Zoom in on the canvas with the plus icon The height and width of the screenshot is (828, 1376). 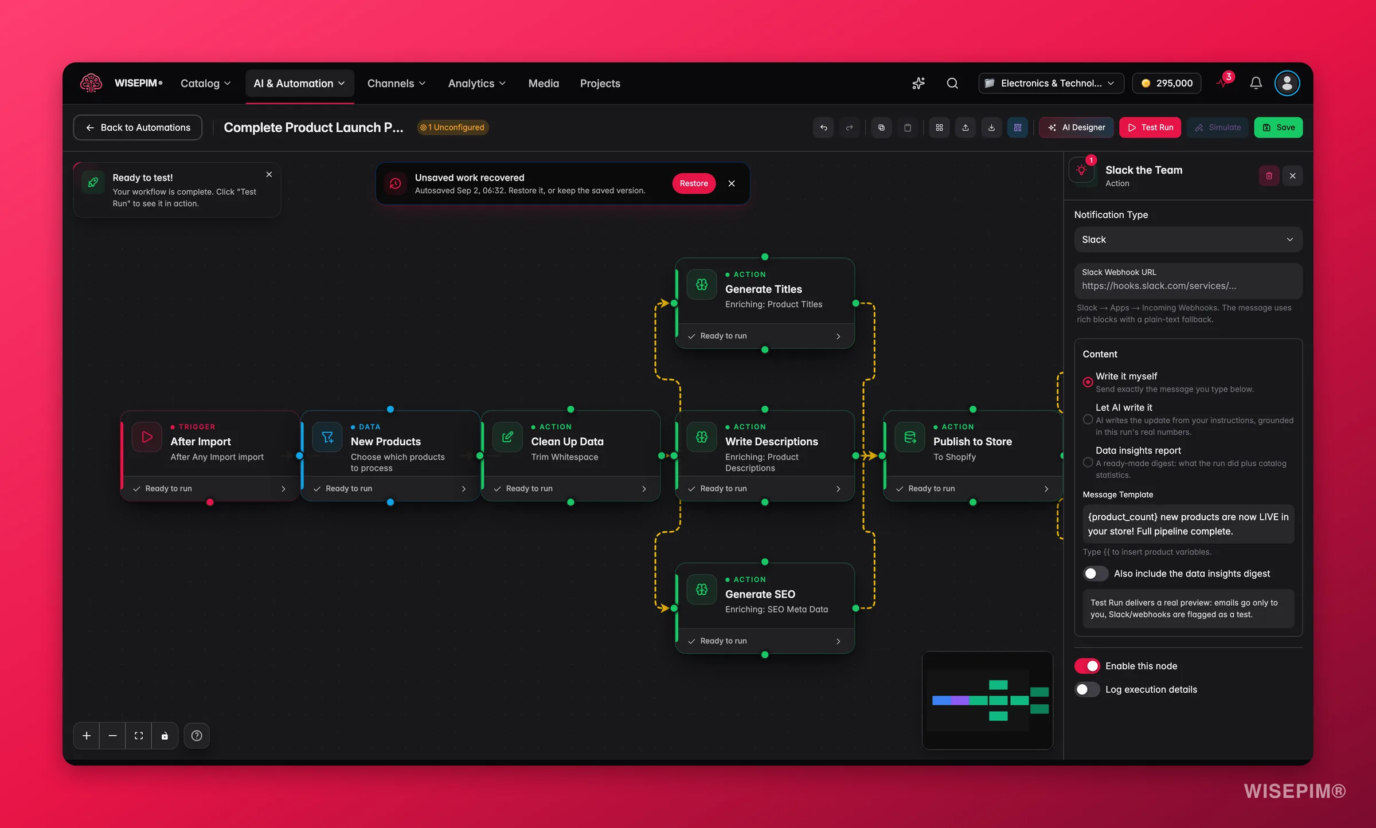click(87, 736)
